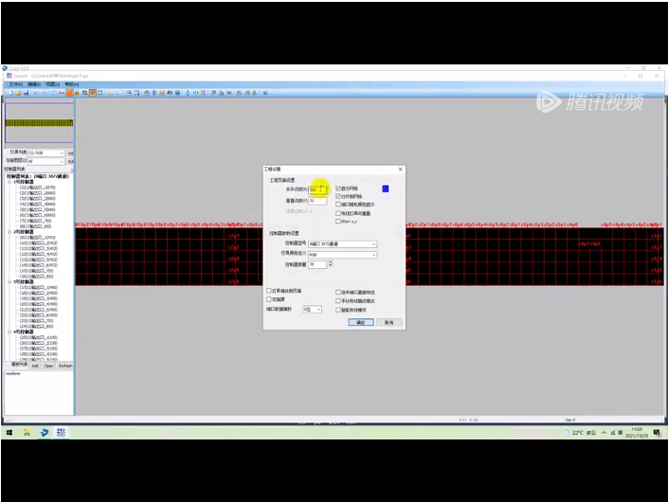Toggle the 显示网格 checkbox
Viewport: 668px width, 502px height.
(x=338, y=188)
